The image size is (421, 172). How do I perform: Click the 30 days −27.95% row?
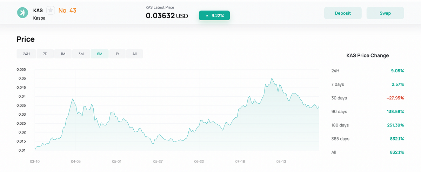click(368, 98)
